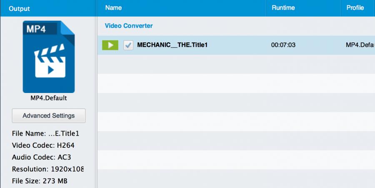Click the 00:07:03 runtime value
Image resolution: width=375 pixels, height=188 pixels.
coord(283,45)
